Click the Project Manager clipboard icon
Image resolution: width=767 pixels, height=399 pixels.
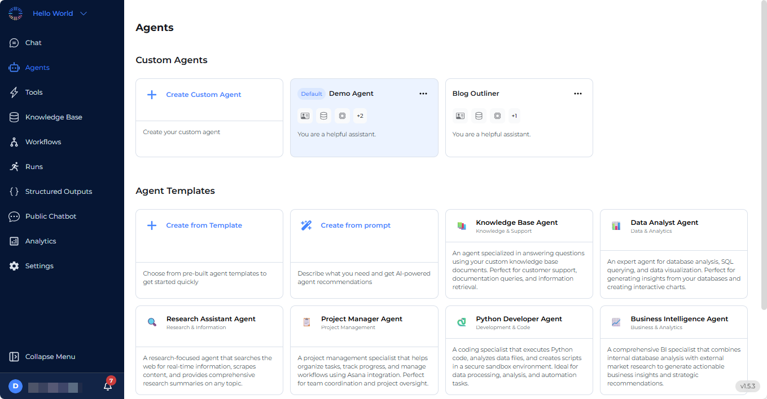(x=306, y=322)
